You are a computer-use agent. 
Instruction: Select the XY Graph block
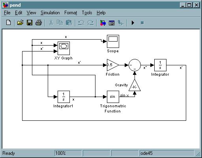[64, 48]
